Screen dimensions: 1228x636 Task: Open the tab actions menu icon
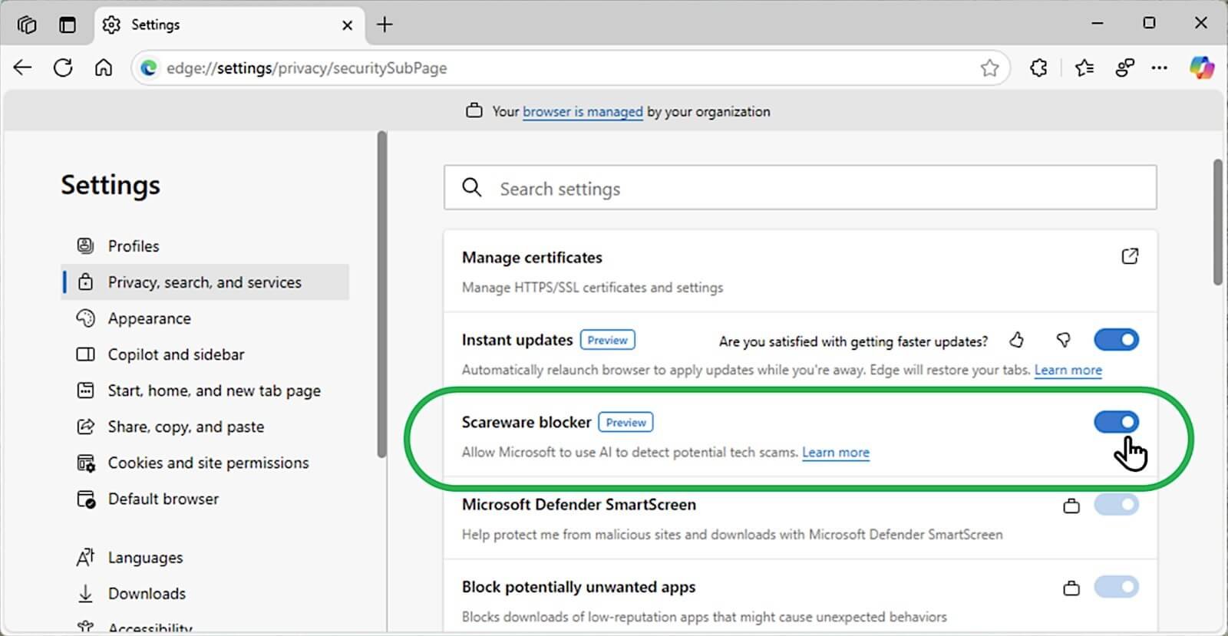[x=68, y=25]
